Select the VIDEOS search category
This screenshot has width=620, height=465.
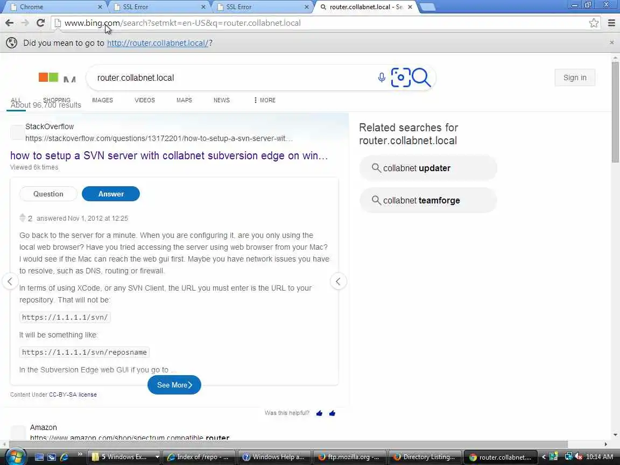(145, 100)
